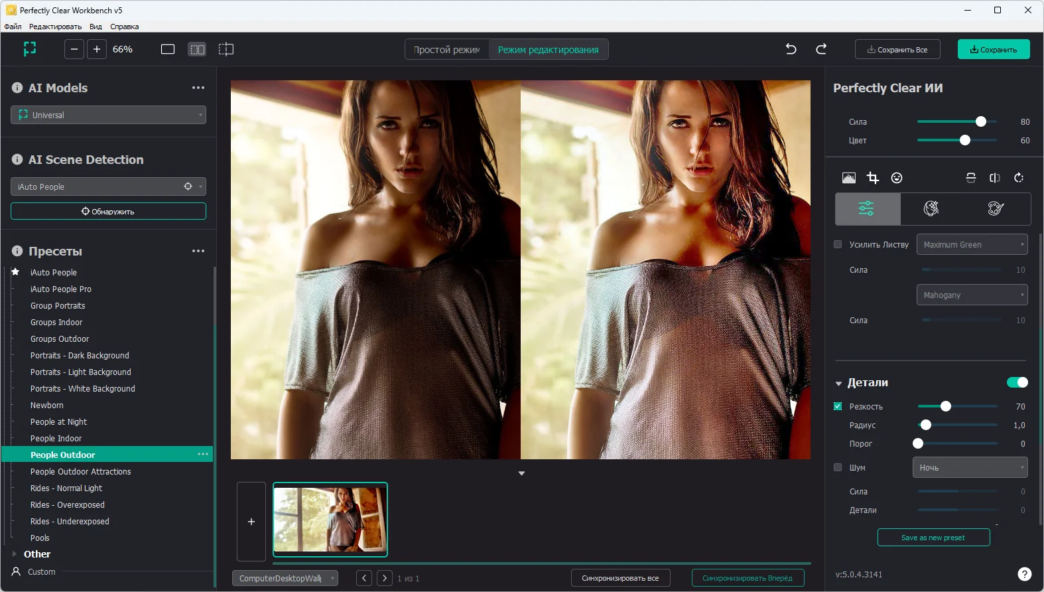Screen dimensions: 1044x592
Task: Expand the Other presets group
Action: [x=15, y=554]
